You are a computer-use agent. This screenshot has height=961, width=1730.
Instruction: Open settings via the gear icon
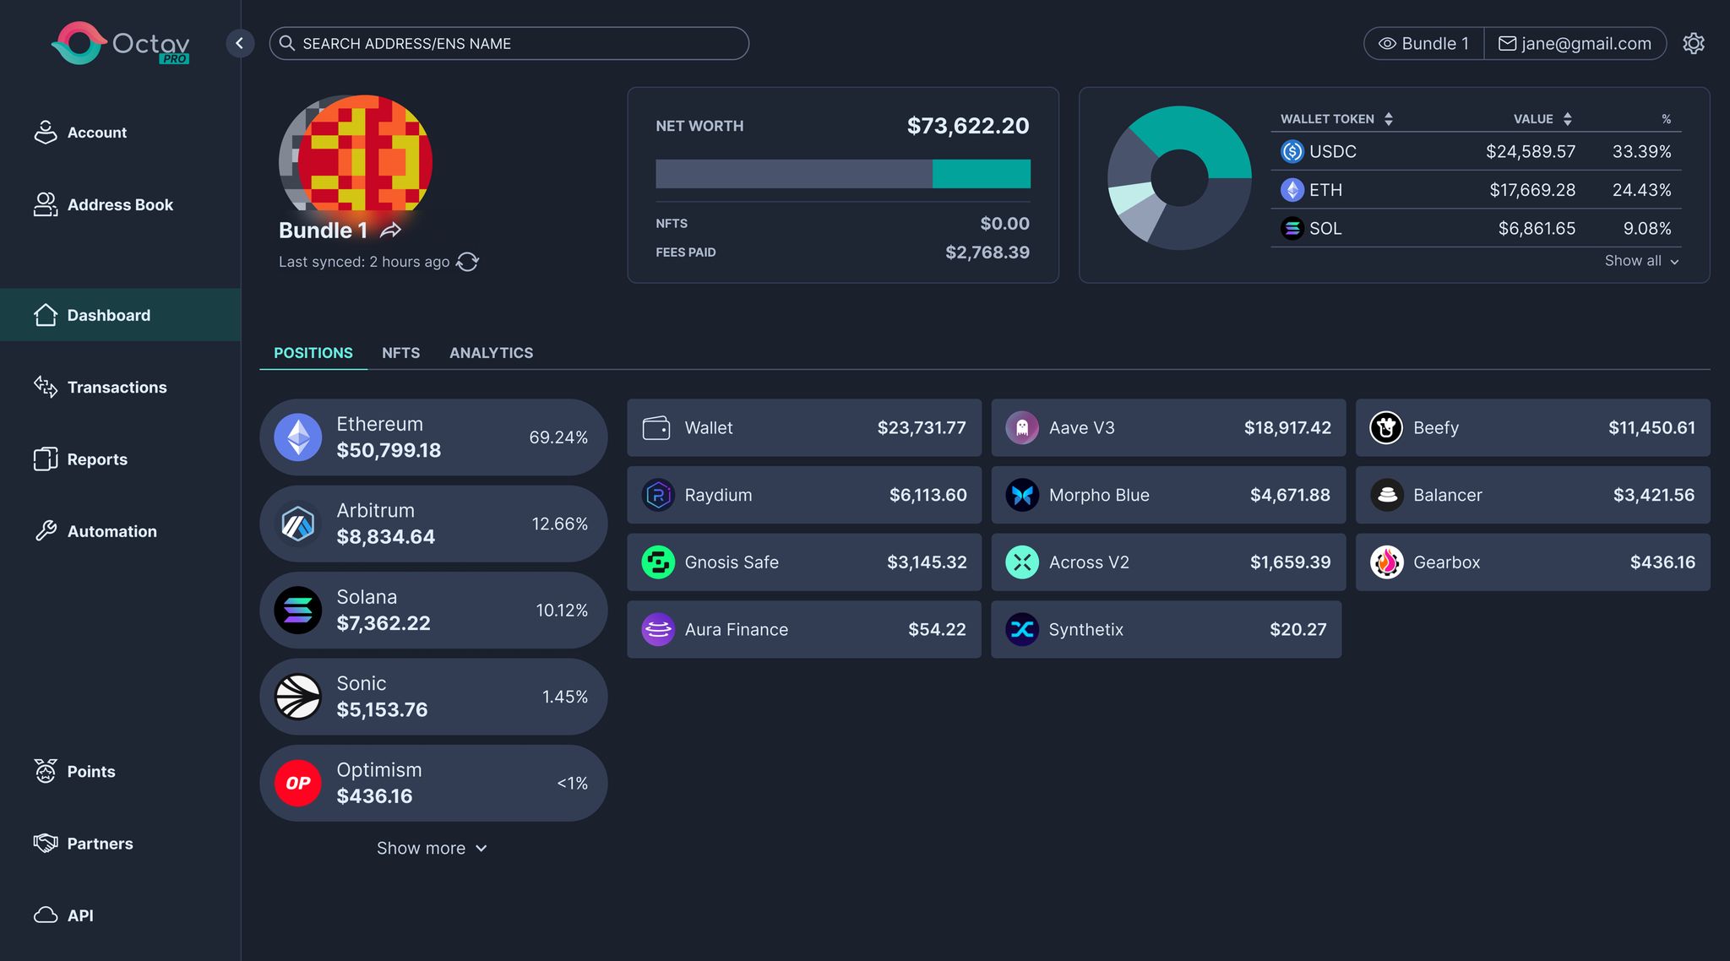click(x=1694, y=43)
